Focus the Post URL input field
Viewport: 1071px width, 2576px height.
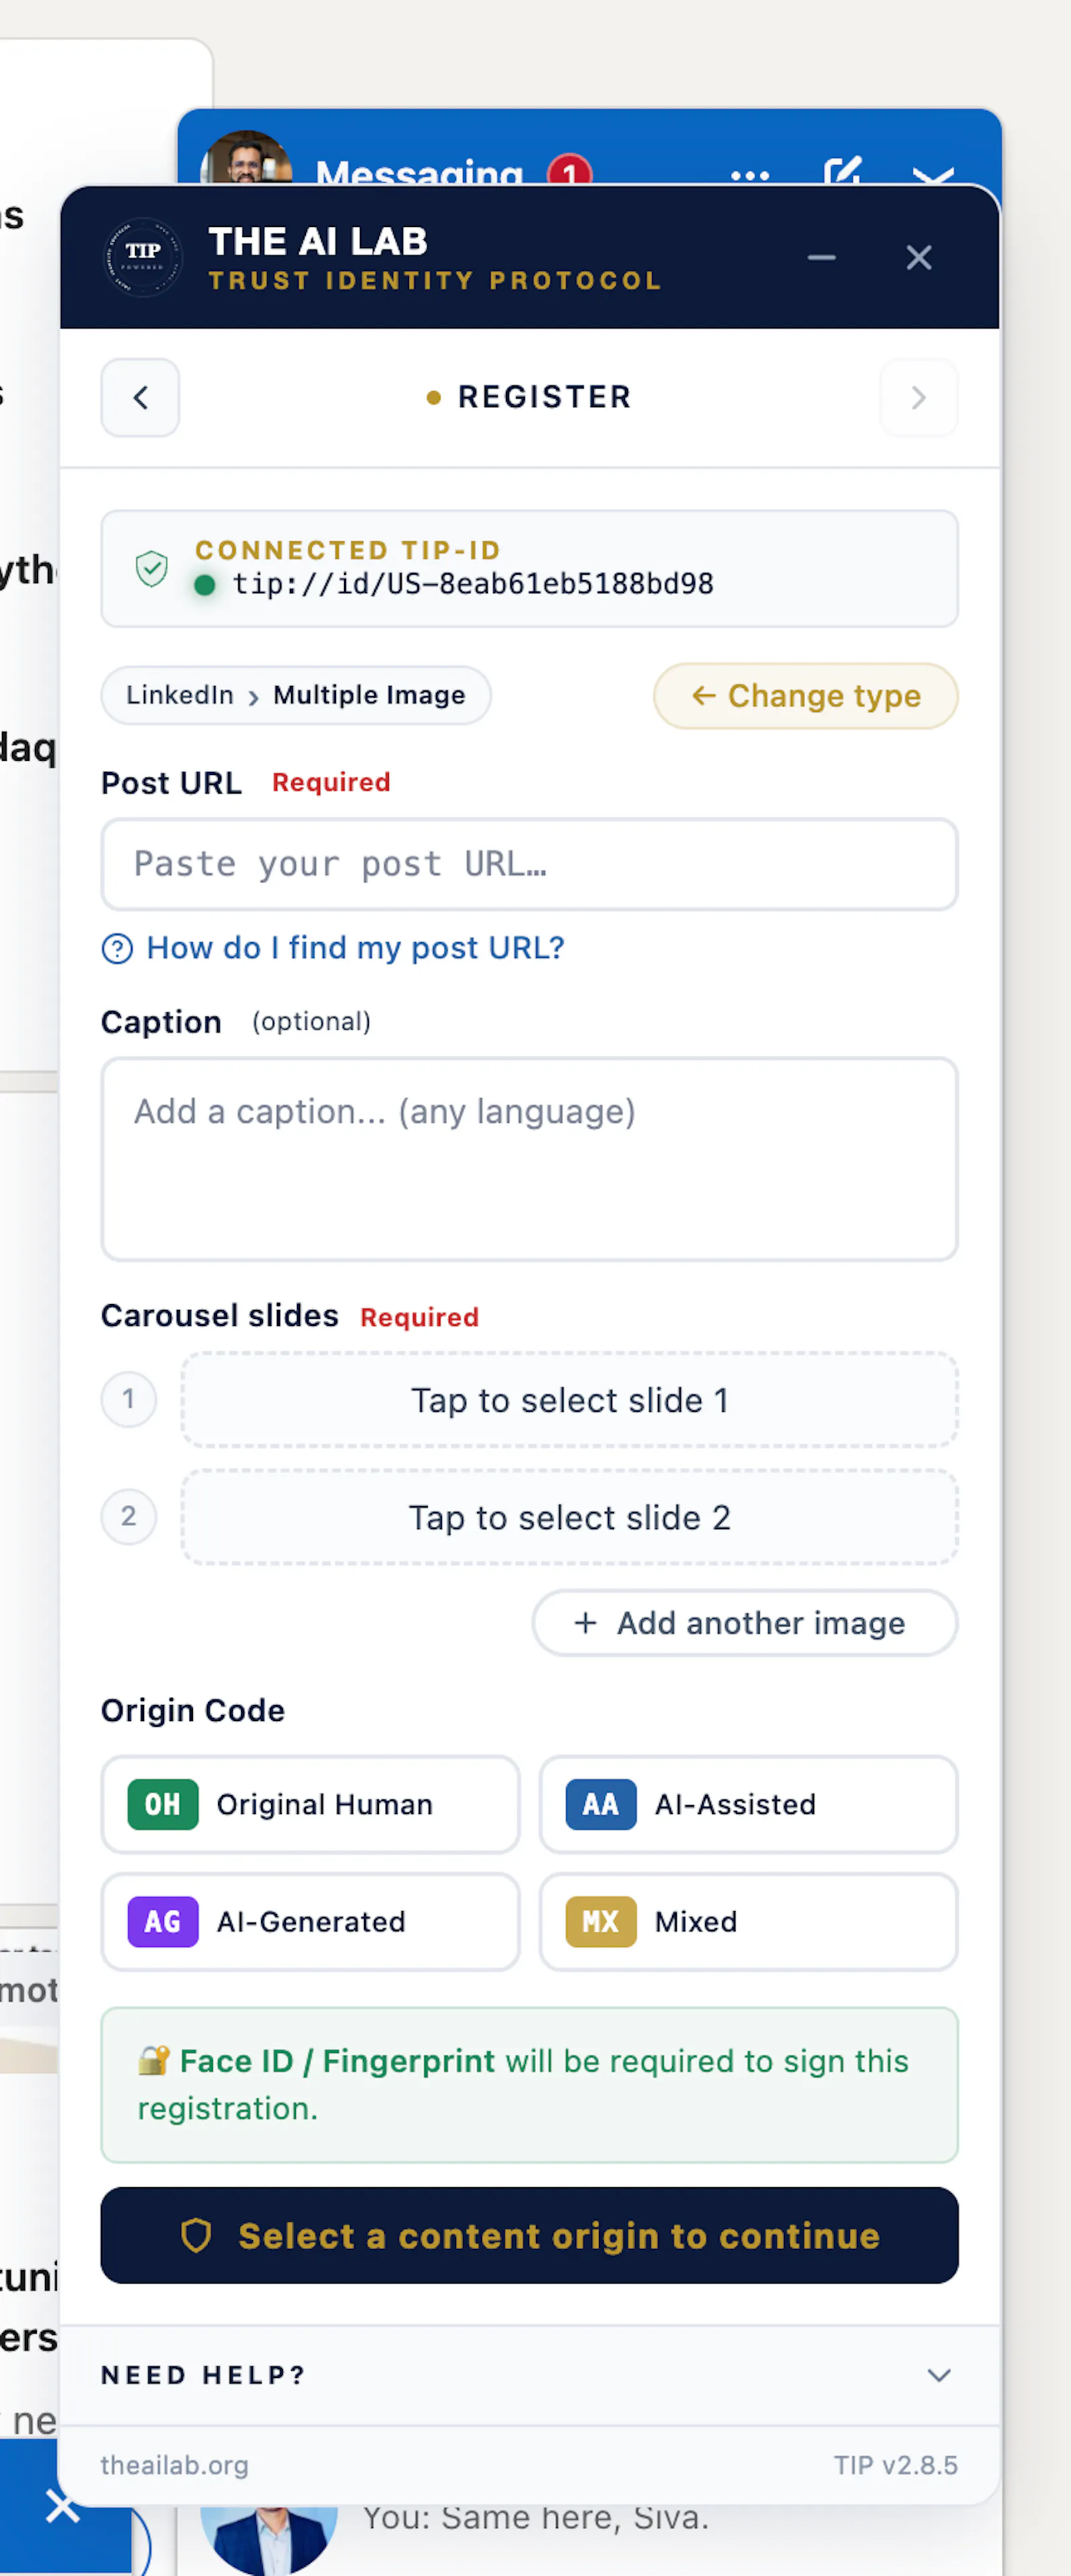pyautogui.click(x=529, y=864)
